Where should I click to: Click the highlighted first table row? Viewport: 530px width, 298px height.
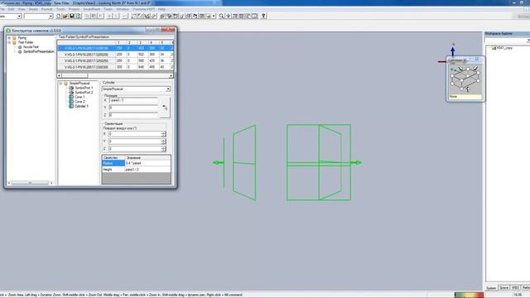tap(115, 48)
